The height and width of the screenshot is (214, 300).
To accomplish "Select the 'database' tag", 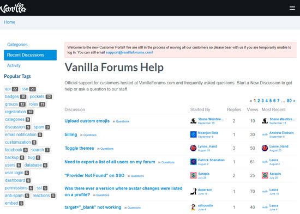I will click(36, 166).
